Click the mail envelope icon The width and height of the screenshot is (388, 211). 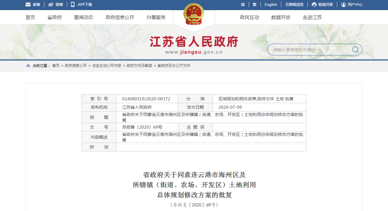(x=28, y=4)
